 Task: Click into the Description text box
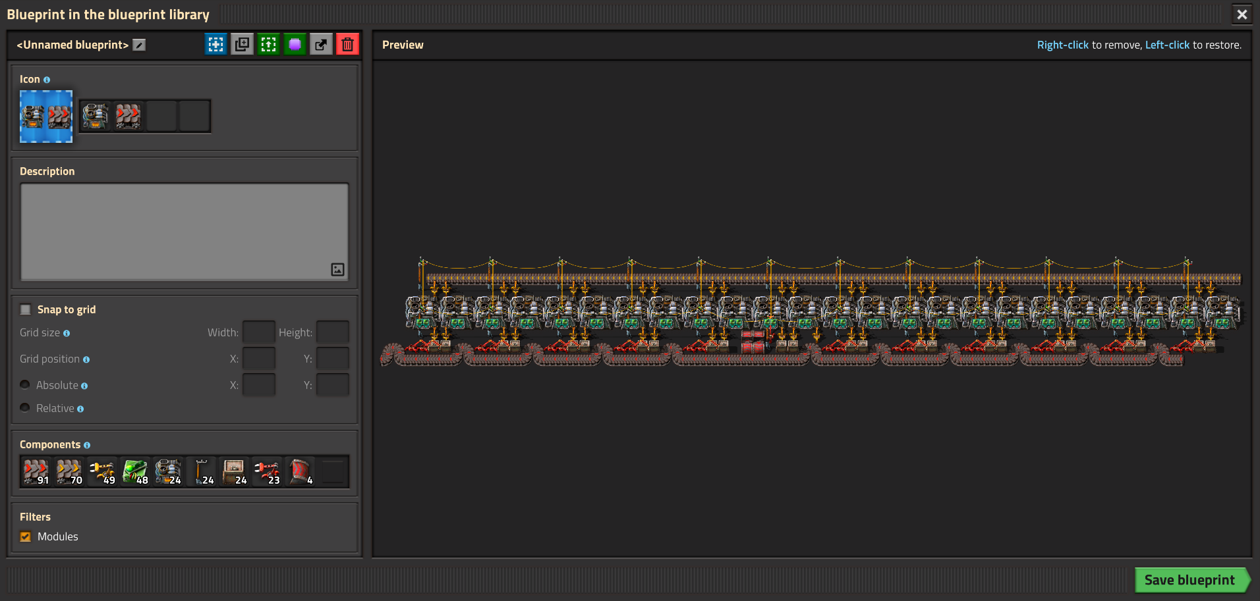[x=185, y=232]
